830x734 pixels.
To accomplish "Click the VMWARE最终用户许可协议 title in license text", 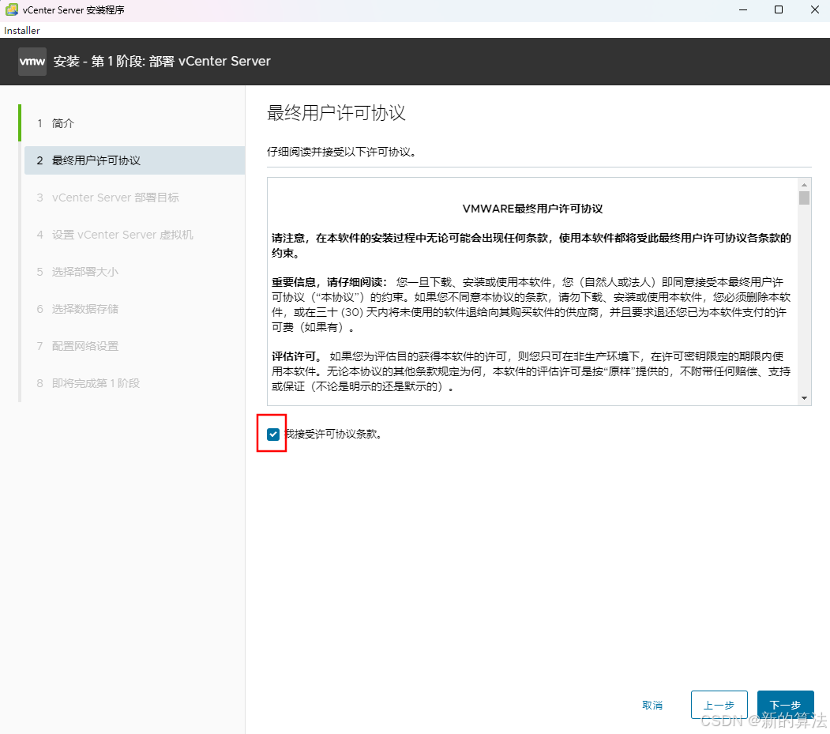I will pyautogui.click(x=532, y=209).
